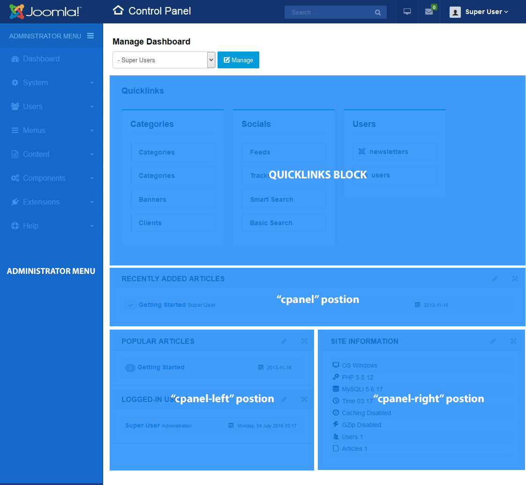Click the 'Monday, 04 July 2016 03:17' timestamp
This screenshot has width=526, height=485.
tap(267, 426)
